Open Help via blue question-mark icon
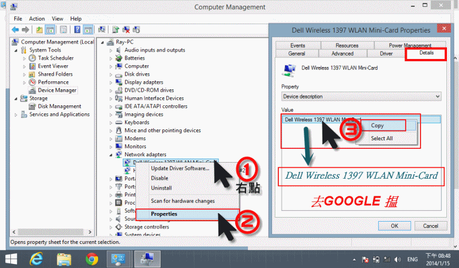The width and height of the screenshot is (459, 268). [x=77, y=30]
